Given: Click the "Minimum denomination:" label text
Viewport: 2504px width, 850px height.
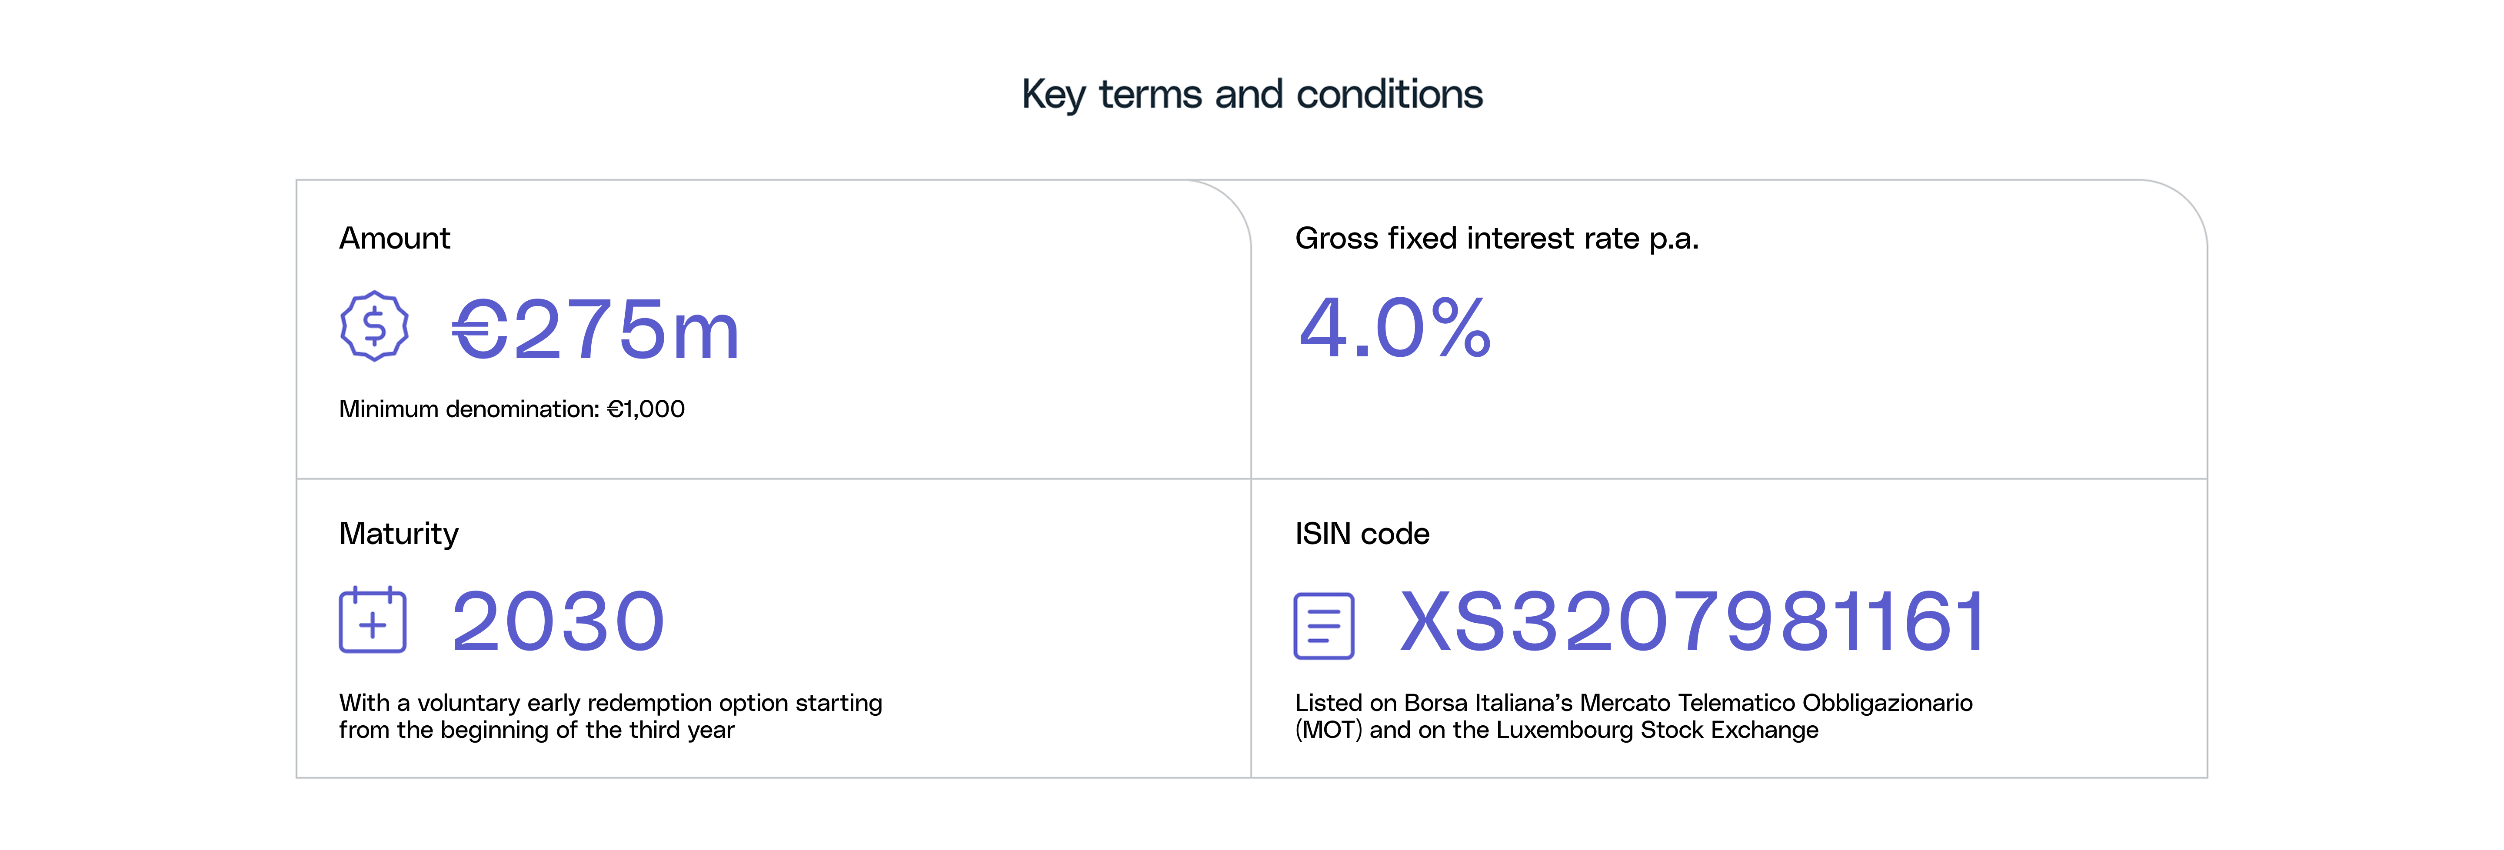Looking at the screenshot, I should coord(469,409).
